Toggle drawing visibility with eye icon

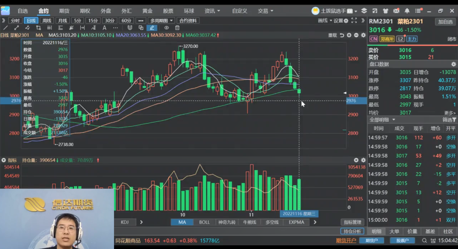coord(166,28)
